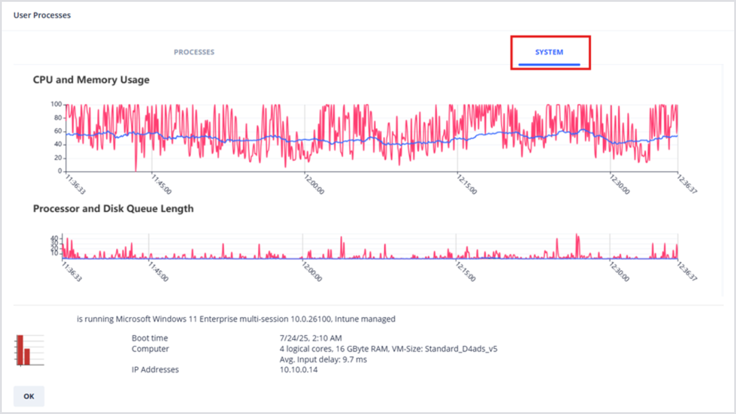
Task: Click the User Processes dialog title
Action: [x=42, y=15]
